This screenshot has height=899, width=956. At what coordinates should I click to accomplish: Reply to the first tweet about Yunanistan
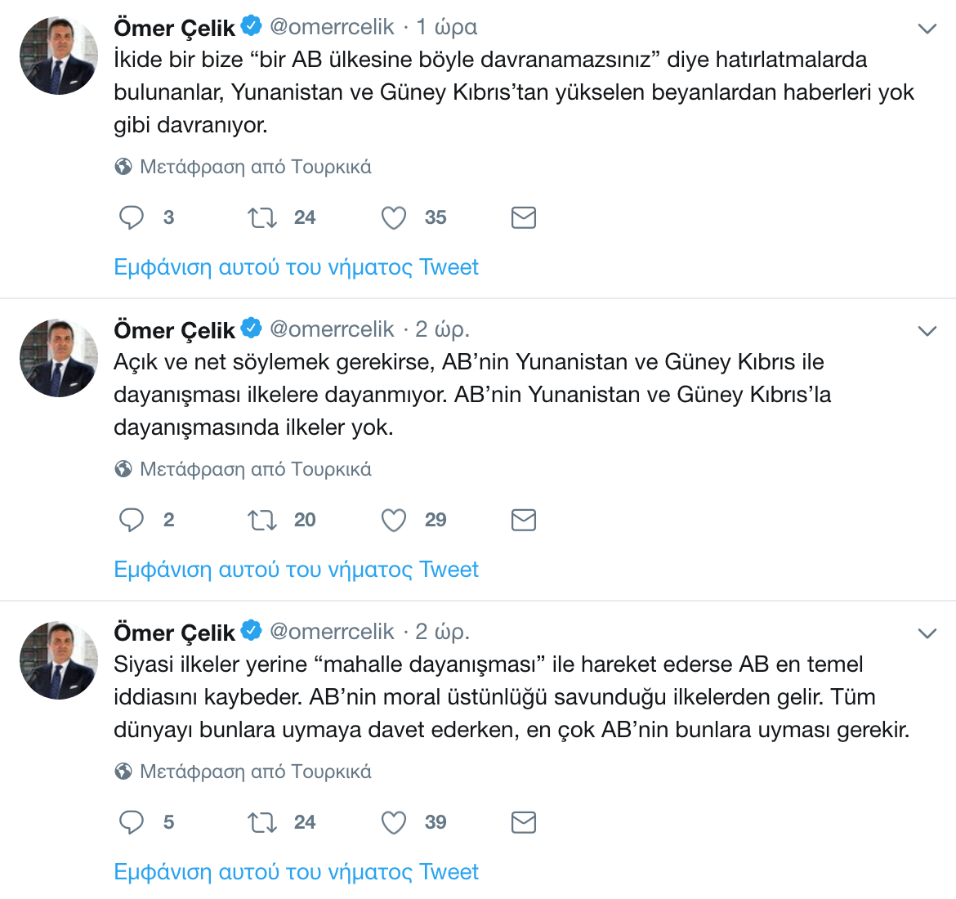tap(132, 217)
